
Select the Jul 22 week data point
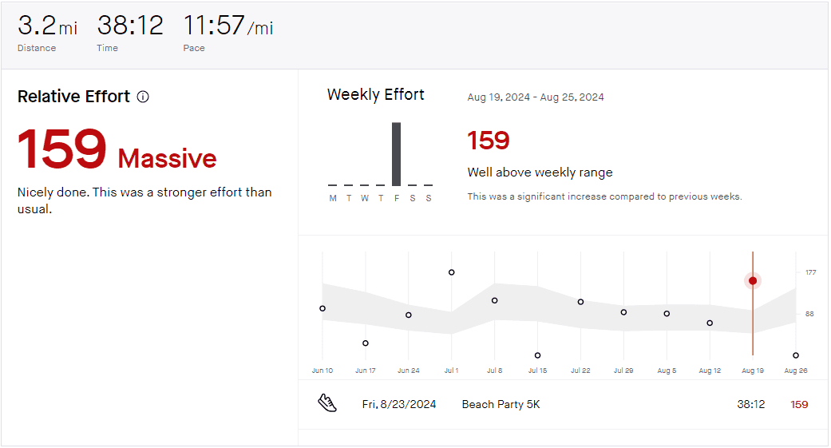tap(581, 302)
